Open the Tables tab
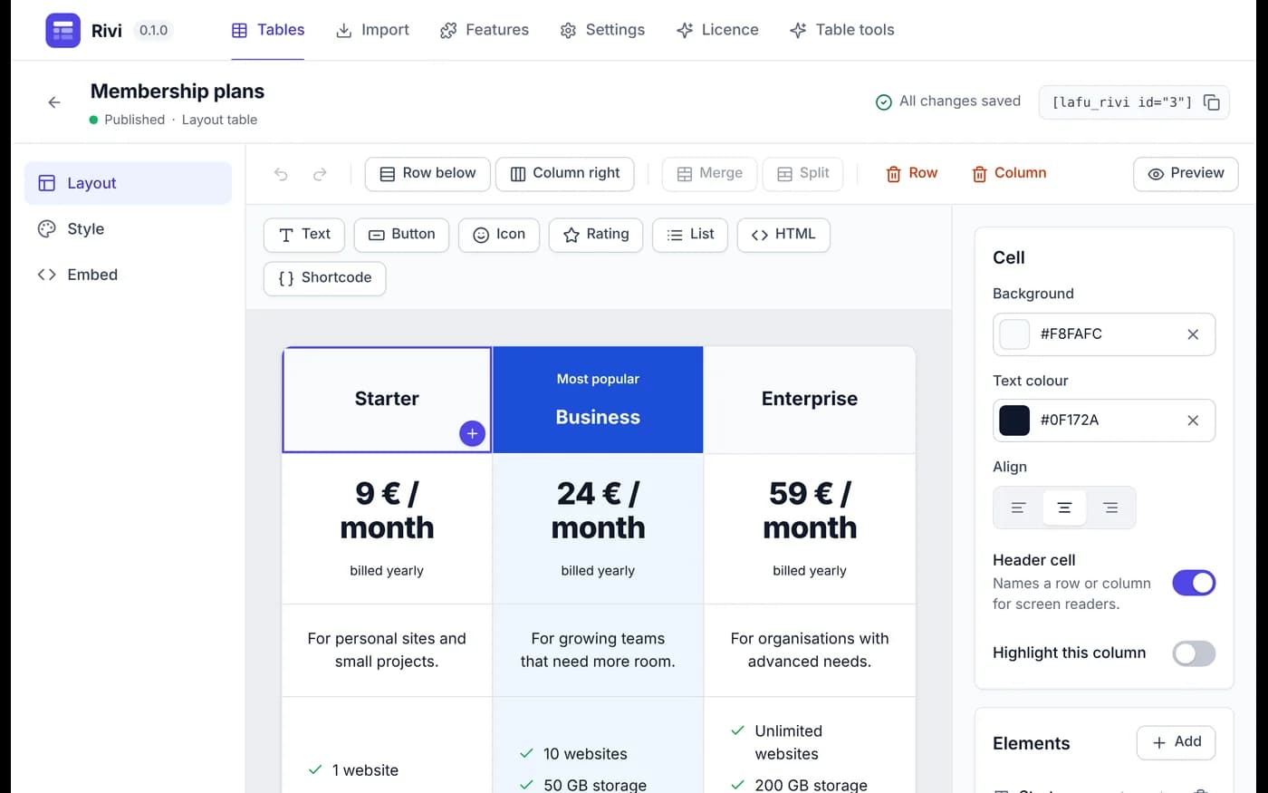The image size is (1268, 793). tap(268, 30)
